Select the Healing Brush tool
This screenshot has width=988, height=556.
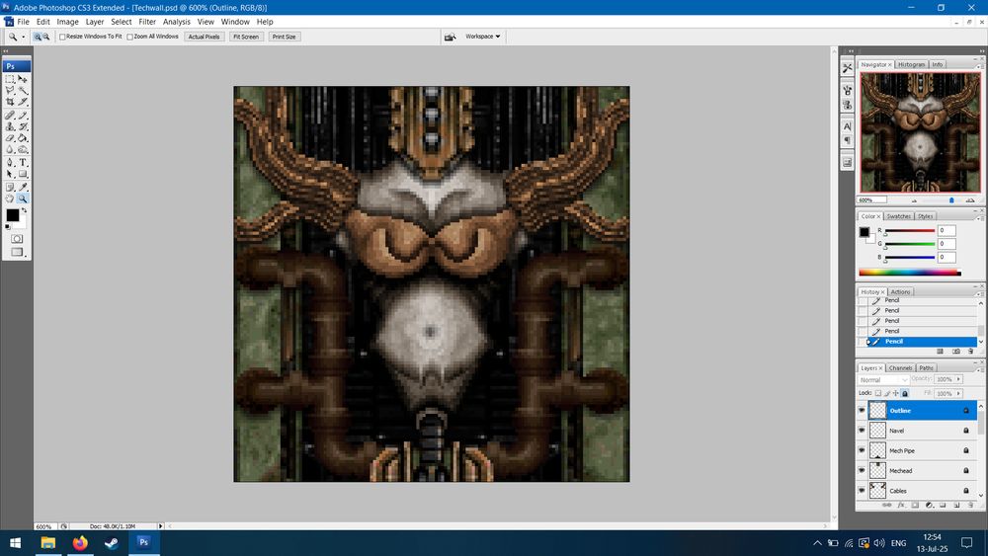(10, 116)
